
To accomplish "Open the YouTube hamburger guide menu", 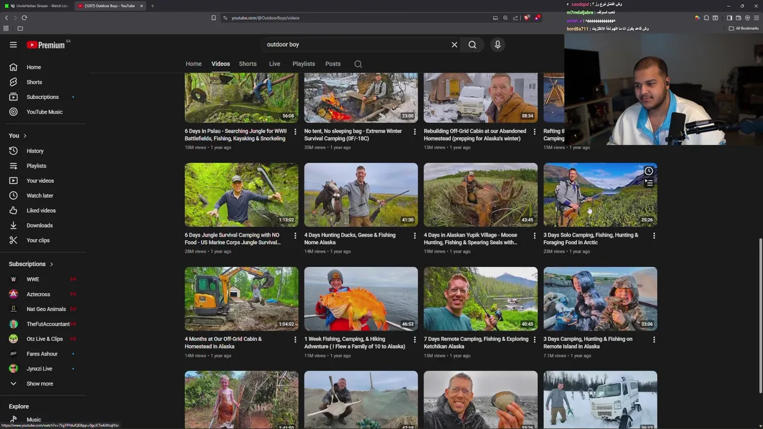I will pyautogui.click(x=13, y=45).
